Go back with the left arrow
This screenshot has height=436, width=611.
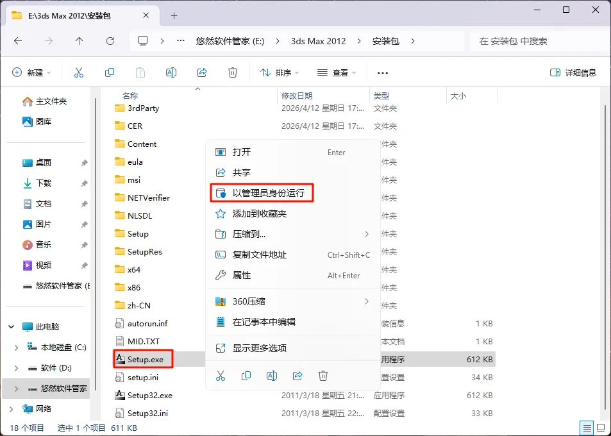(18, 41)
